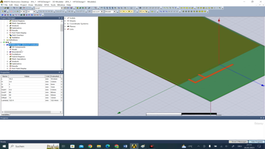Select the Draw cylinder tool
The width and height of the screenshot is (265, 149).
(201, 8)
